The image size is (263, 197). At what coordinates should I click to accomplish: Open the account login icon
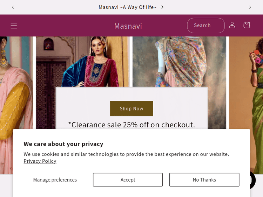[232, 25]
